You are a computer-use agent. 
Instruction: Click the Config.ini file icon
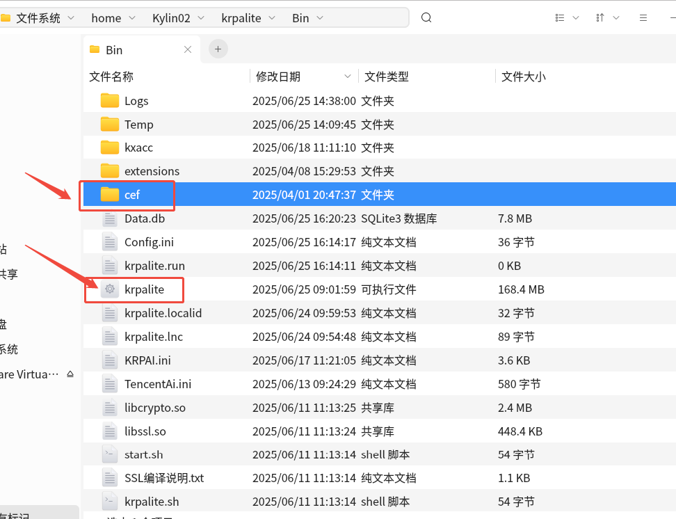pos(109,241)
